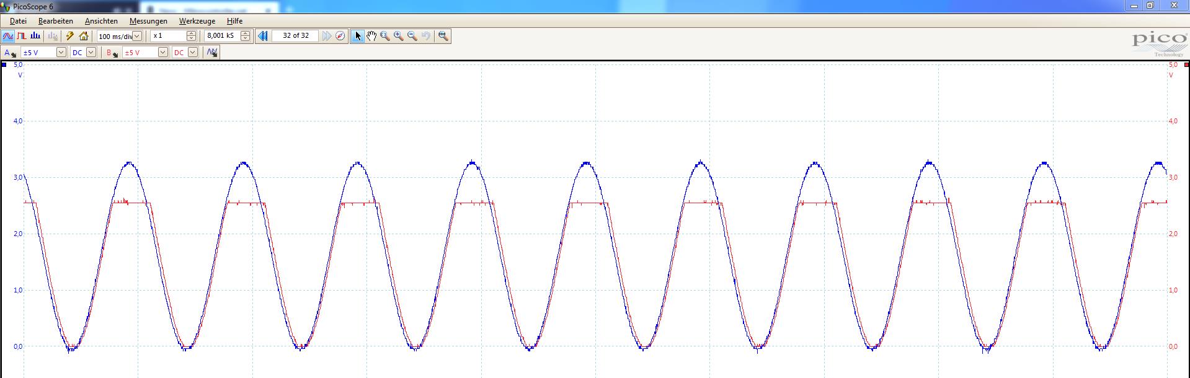Select zoom window magnifier tool
This screenshot has height=378, width=1190.
pyautogui.click(x=385, y=36)
